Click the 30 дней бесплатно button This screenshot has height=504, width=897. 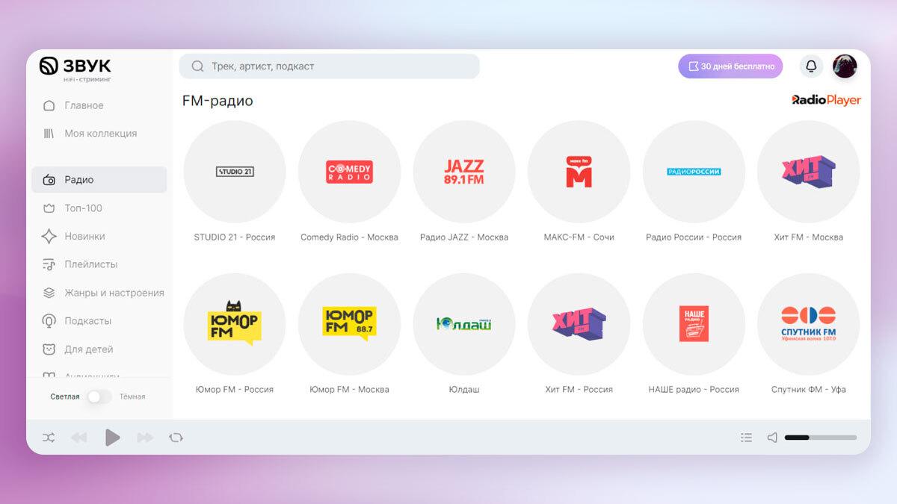[730, 66]
